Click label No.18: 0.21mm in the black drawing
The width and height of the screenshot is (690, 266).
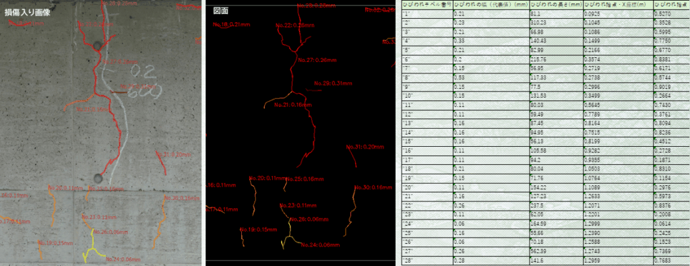232,25
